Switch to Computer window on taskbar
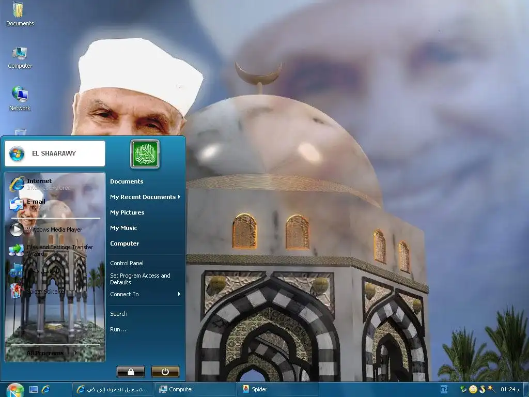This screenshot has width=529, height=397. click(195, 389)
